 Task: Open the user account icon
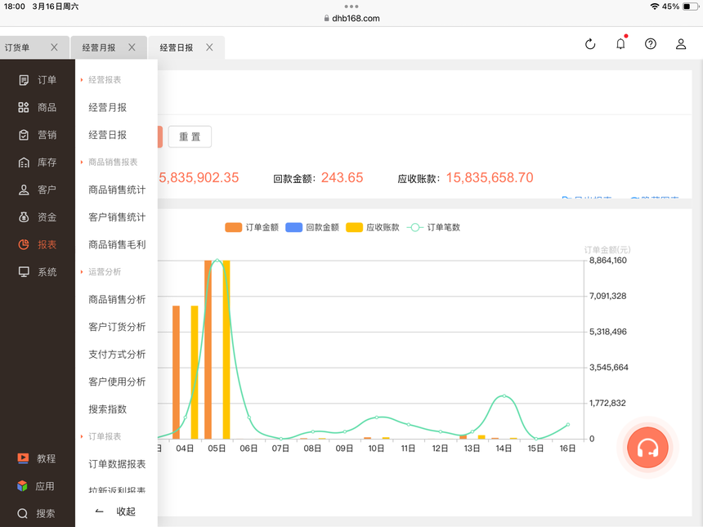(681, 44)
